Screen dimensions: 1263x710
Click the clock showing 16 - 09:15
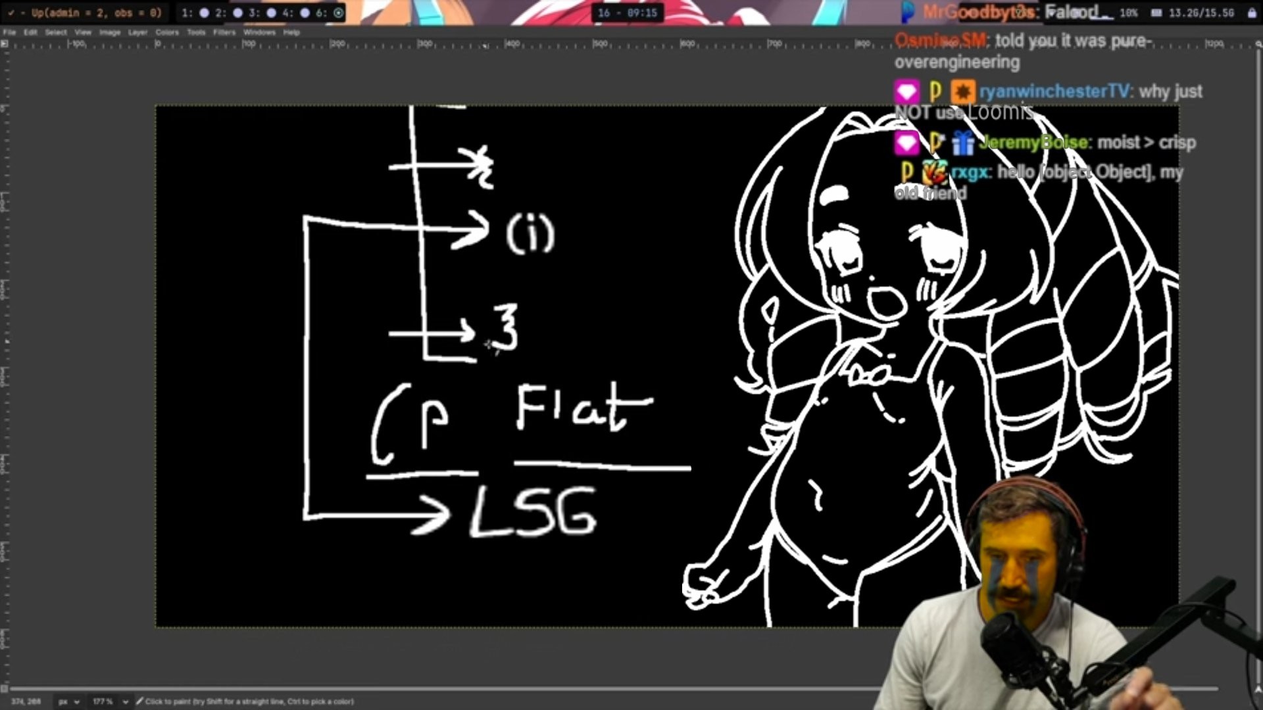[x=627, y=12]
